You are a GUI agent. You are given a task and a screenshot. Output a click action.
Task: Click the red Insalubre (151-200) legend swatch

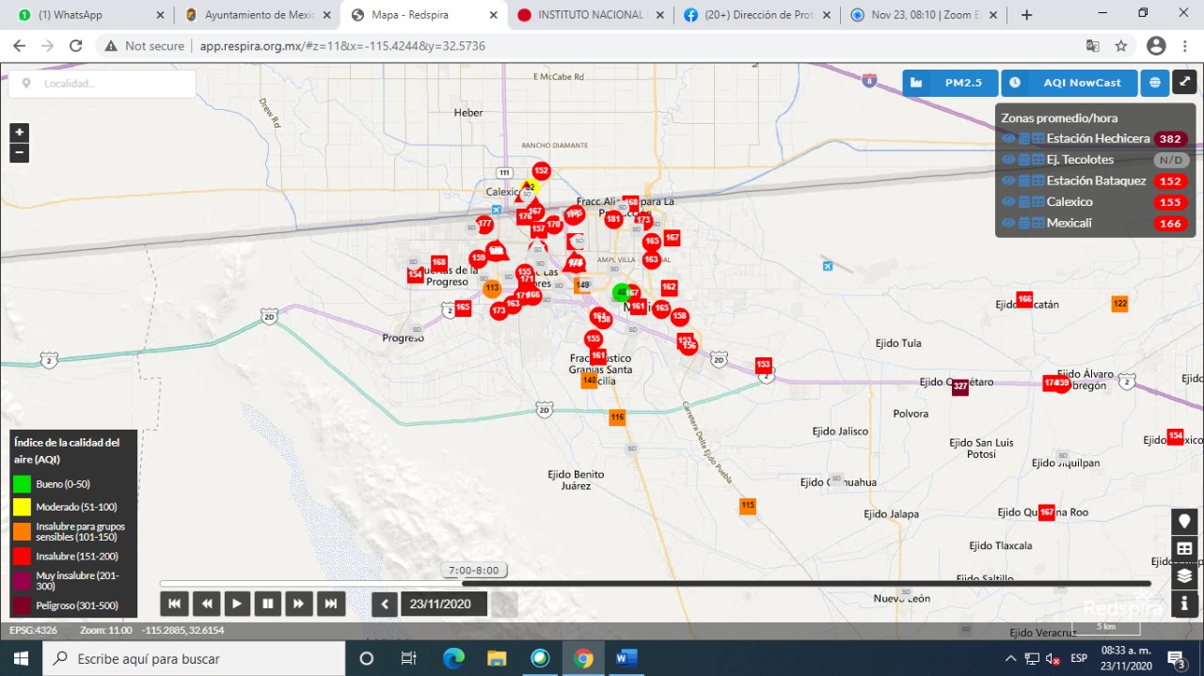(x=23, y=557)
